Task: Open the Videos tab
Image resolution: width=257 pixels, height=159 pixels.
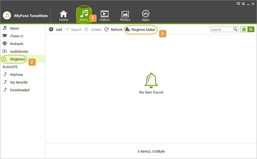Action: tap(104, 16)
